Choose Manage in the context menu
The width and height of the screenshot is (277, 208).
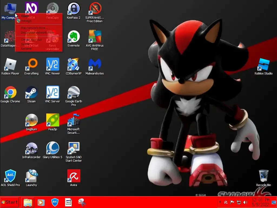(x=39, y=21)
